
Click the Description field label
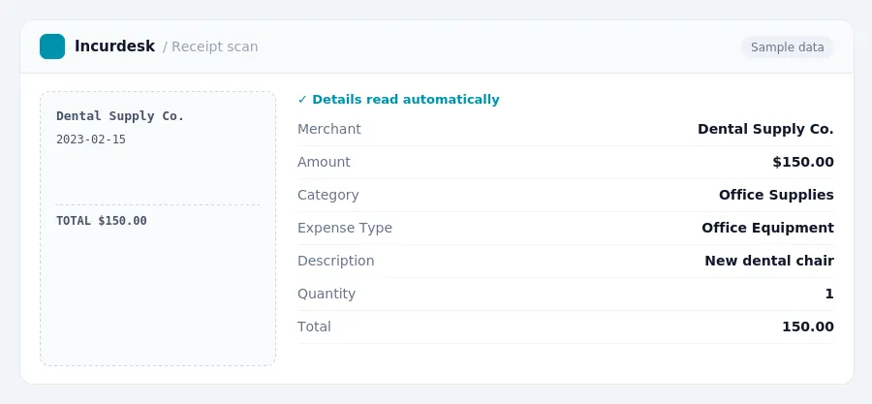(x=336, y=261)
